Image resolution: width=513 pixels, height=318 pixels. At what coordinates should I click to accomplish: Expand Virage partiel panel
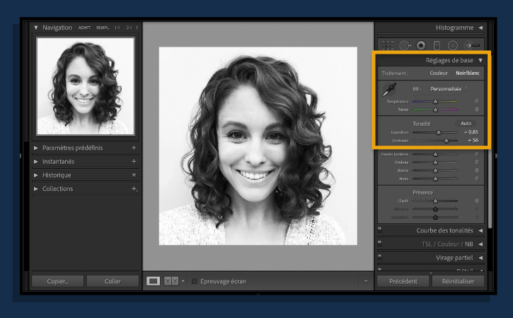point(480,258)
